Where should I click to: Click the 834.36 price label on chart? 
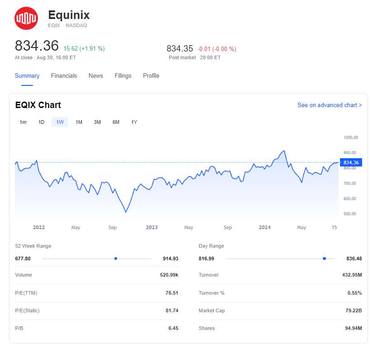351,162
